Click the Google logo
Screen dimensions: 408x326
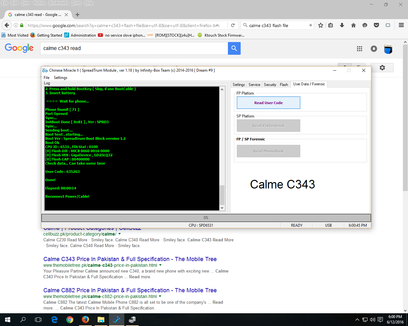[x=19, y=48]
